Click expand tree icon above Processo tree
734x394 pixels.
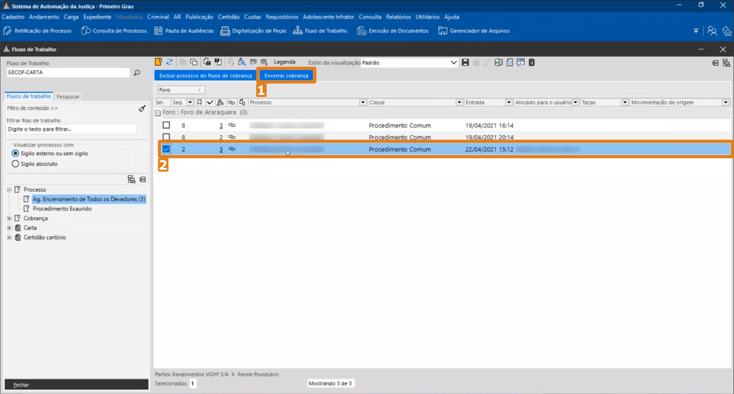click(131, 179)
